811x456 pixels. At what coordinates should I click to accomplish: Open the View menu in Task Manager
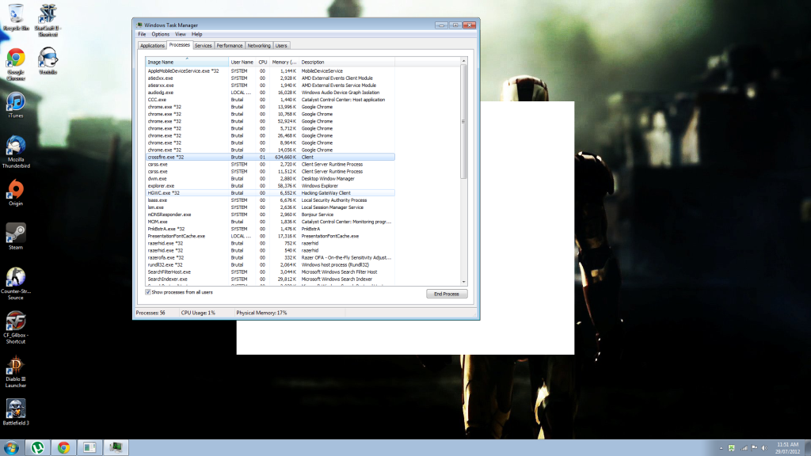click(x=181, y=34)
